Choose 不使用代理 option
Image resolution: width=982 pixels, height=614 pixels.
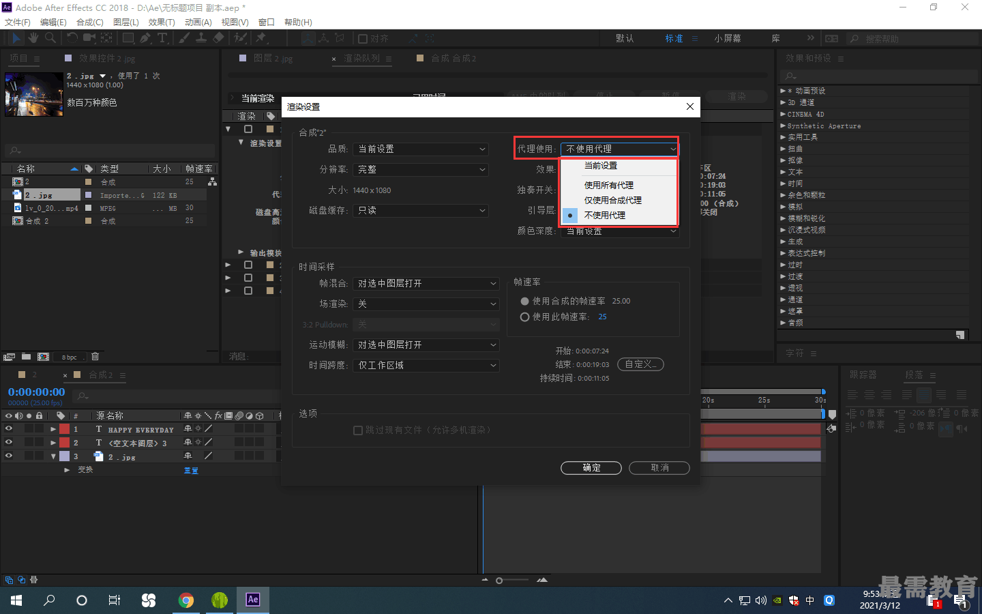point(618,215)
